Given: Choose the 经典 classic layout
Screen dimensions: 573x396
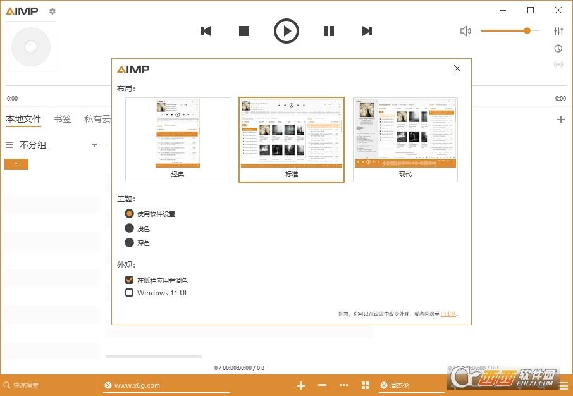Looking at the screenshot, I should [178, 140].
